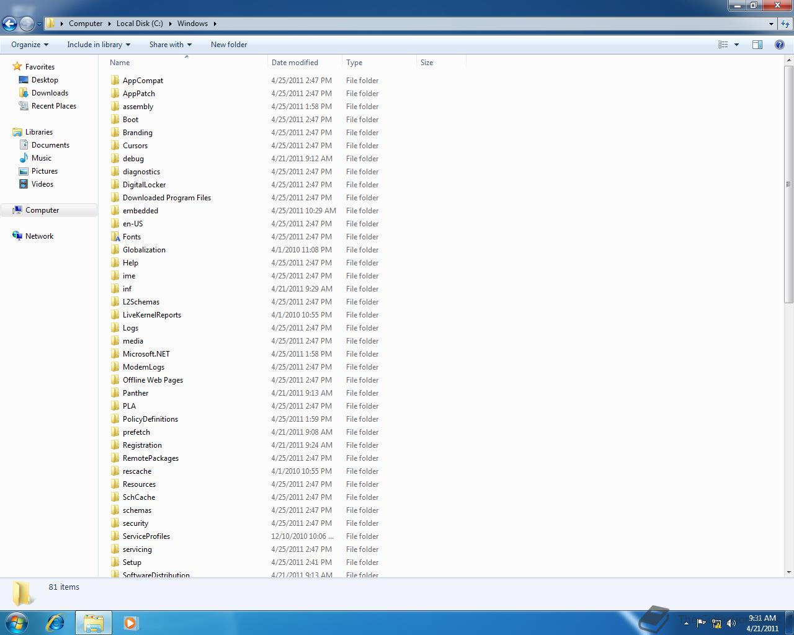The image size is (794, 635).
Task: Select the Microsoft.NET folder
Action: tap(146, 354)
